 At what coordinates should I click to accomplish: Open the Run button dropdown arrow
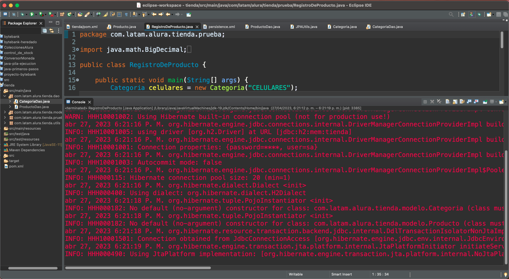(36, 15)
